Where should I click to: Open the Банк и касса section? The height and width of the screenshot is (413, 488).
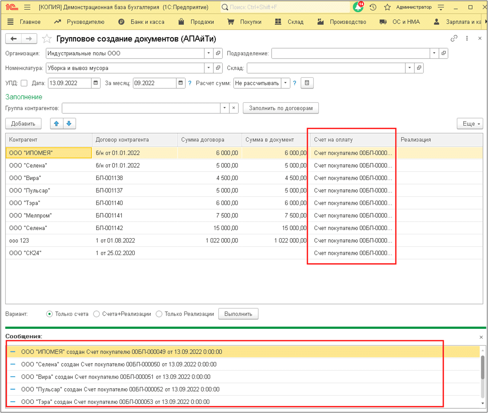[141, 22]
